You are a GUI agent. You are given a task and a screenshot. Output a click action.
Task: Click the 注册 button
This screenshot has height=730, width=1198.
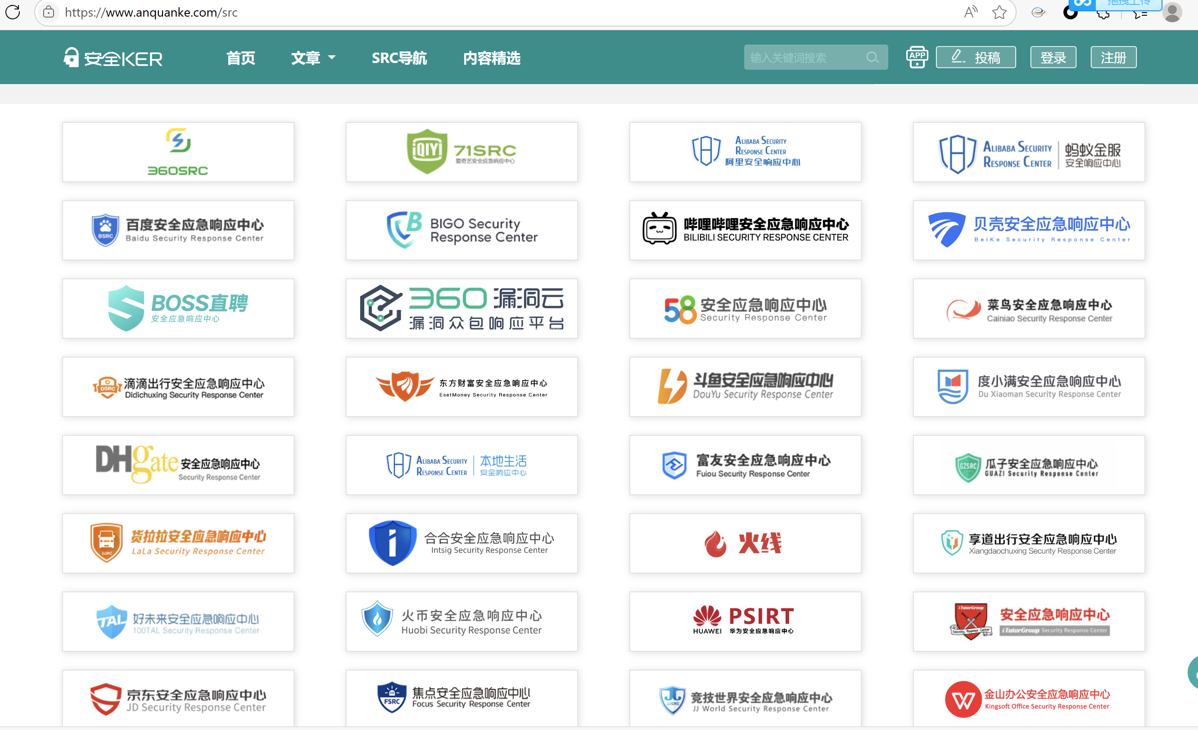coord(1113,57)
